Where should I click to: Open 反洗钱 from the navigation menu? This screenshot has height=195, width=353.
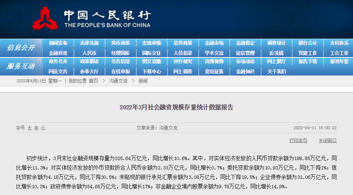point(276,53)
